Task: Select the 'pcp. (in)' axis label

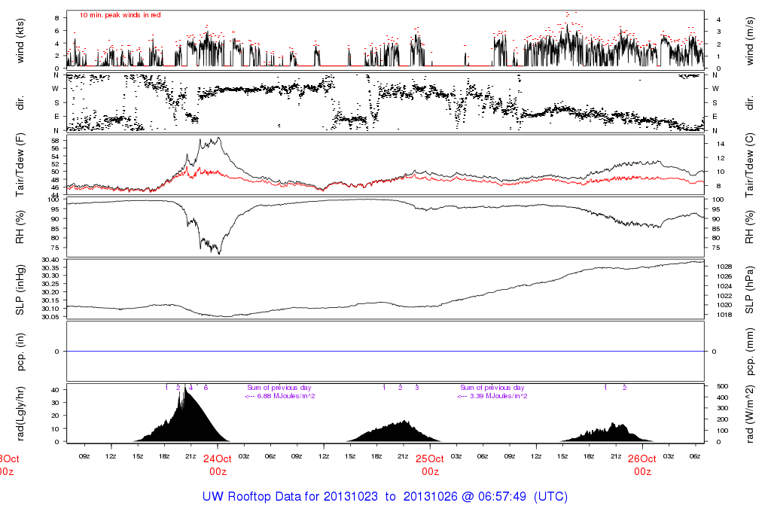Action: pos(21,351)
